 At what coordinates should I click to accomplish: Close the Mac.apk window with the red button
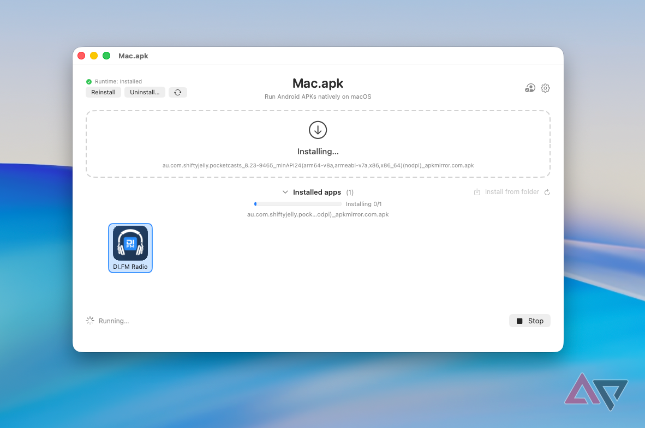[81, 56]
